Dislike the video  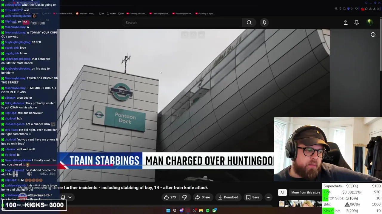pyautogui.click(x=184, y=197)
